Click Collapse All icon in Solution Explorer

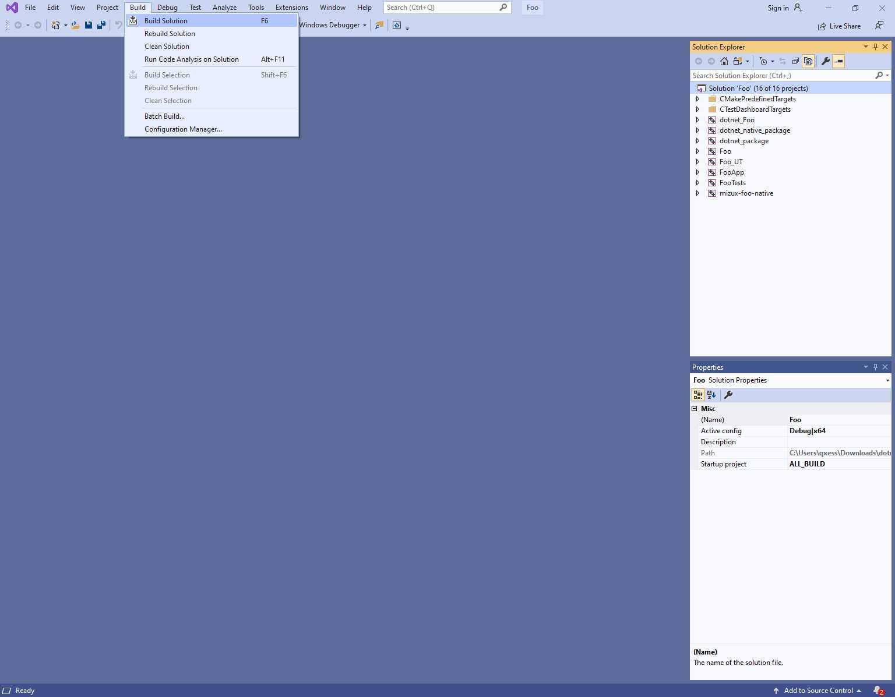tap(795, 61)
